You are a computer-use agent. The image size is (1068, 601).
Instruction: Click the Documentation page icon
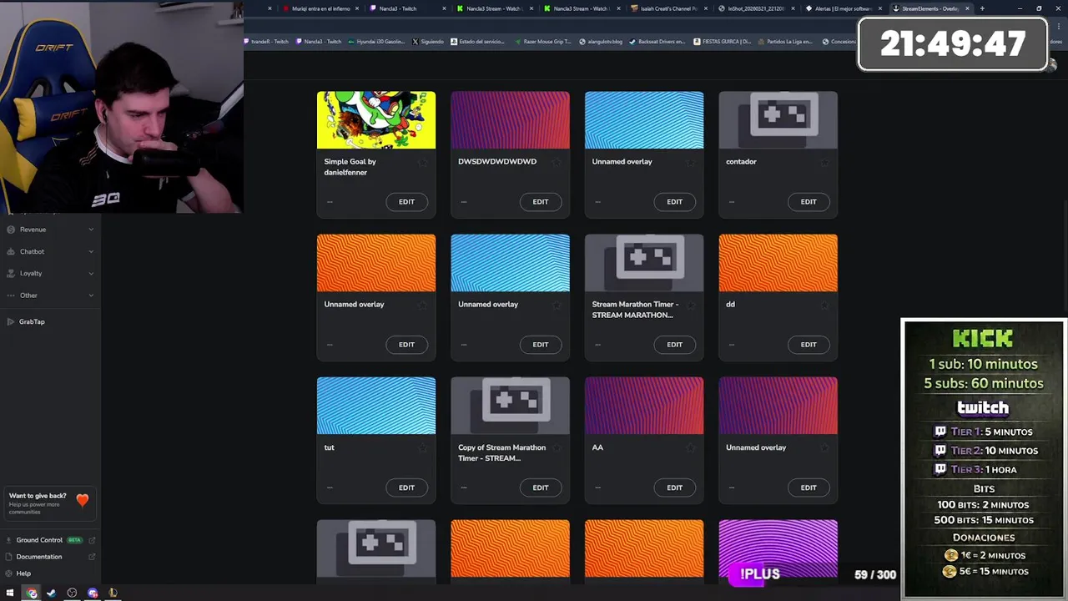pos(8,557)
